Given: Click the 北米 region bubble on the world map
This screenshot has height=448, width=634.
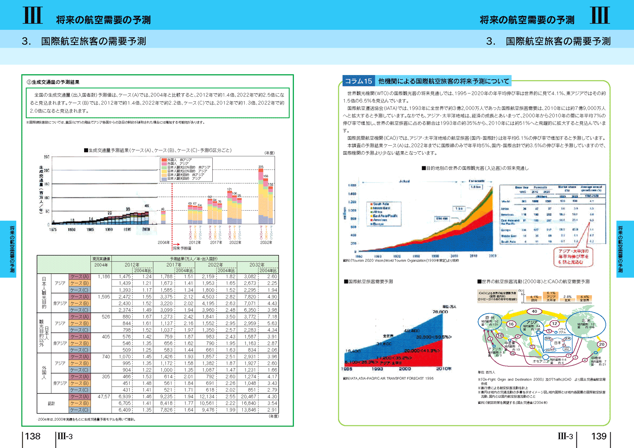Looking at the screenshot, I should pyautogui.click(x=586, y=325).
